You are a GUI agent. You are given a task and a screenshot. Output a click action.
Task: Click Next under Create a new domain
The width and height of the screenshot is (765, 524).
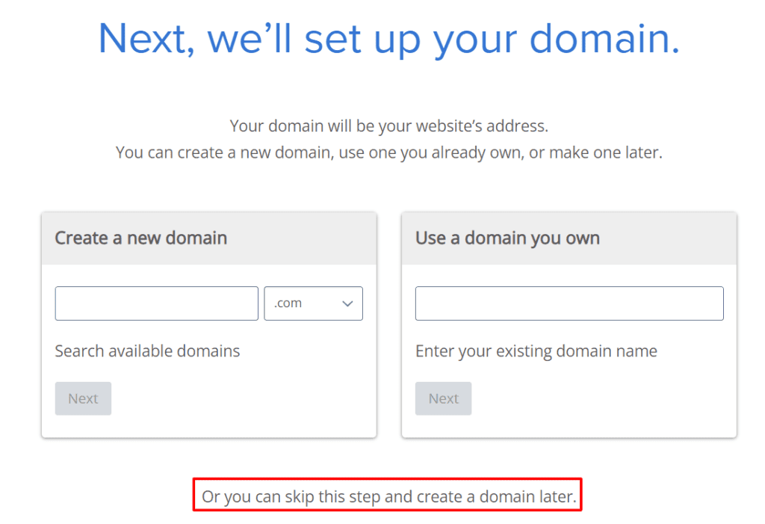click(82, 398)
